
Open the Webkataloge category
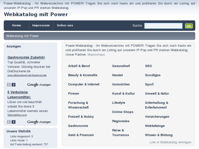point(155,126)
